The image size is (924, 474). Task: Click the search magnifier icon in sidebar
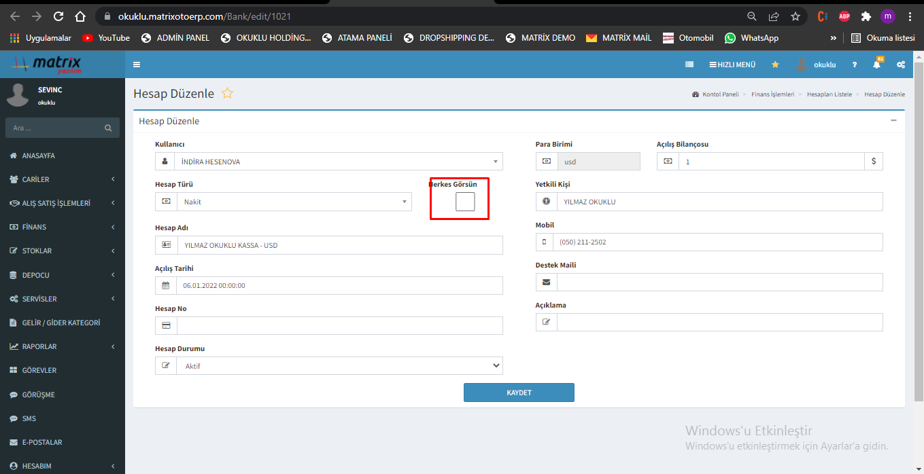pos(107,128)
